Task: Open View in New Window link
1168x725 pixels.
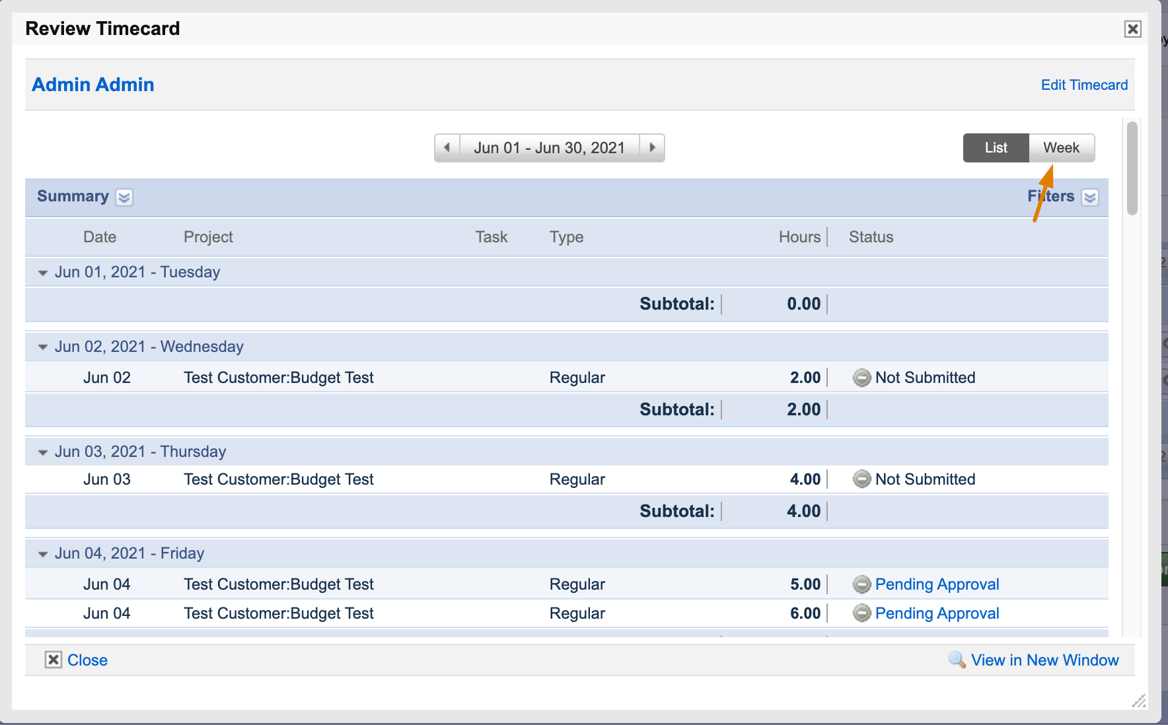Action: tap(1044, 660)
